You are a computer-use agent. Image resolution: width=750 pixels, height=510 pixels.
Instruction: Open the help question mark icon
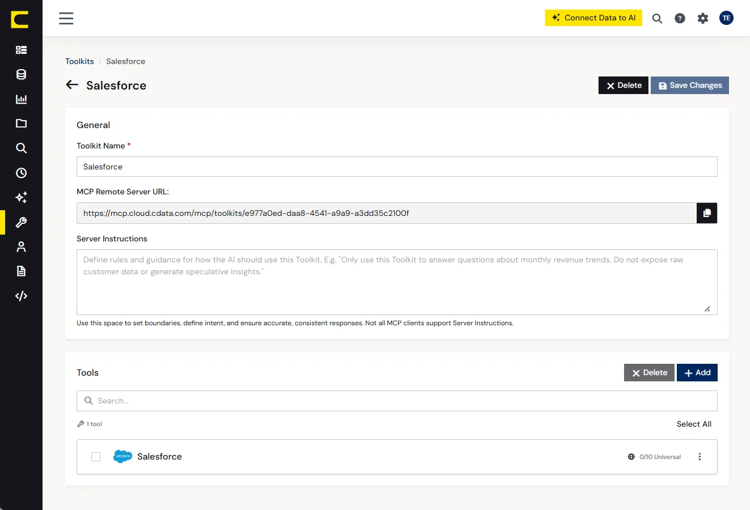coord(680,18)
